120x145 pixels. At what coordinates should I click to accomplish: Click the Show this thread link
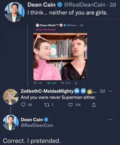tap(46, 30)
